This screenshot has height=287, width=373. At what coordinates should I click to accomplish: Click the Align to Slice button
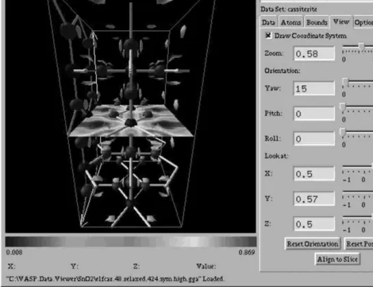pos(337,259)
